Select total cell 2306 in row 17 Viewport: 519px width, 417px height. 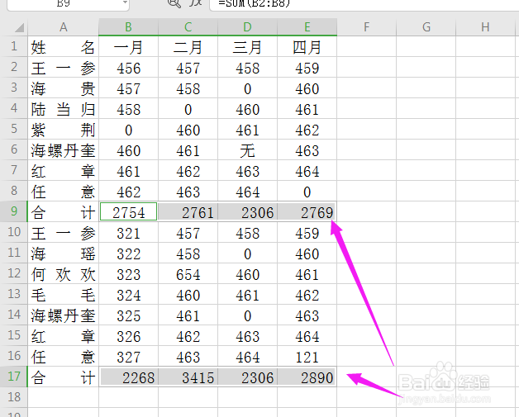(248, 377)
